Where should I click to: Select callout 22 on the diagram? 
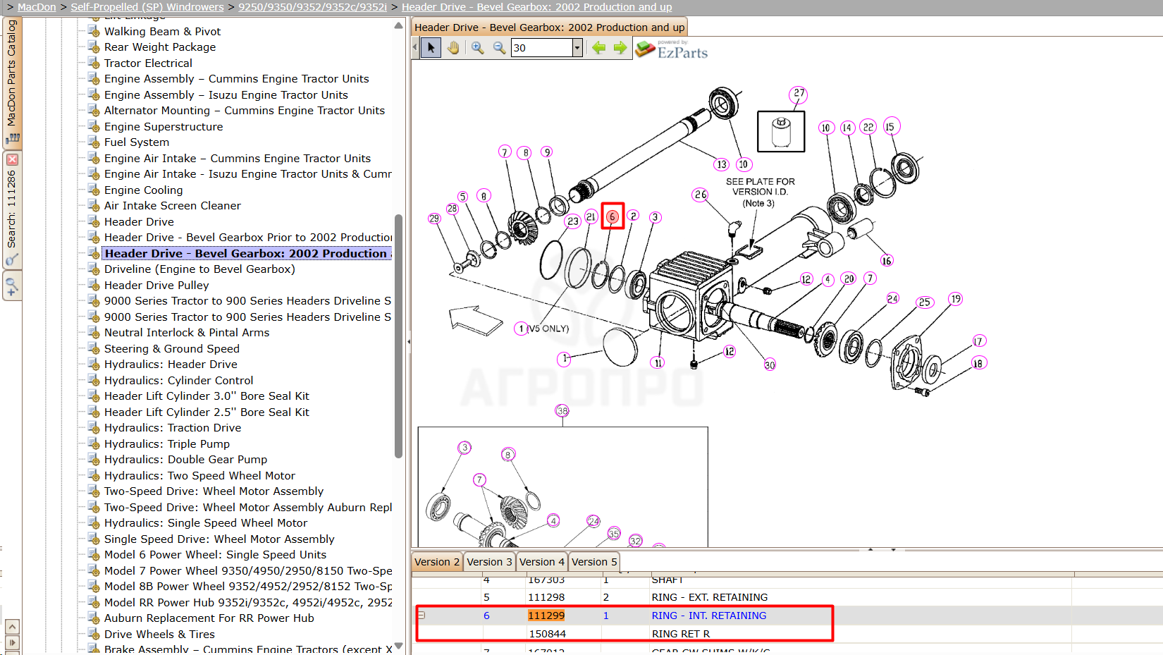click(x=868, y=127)
